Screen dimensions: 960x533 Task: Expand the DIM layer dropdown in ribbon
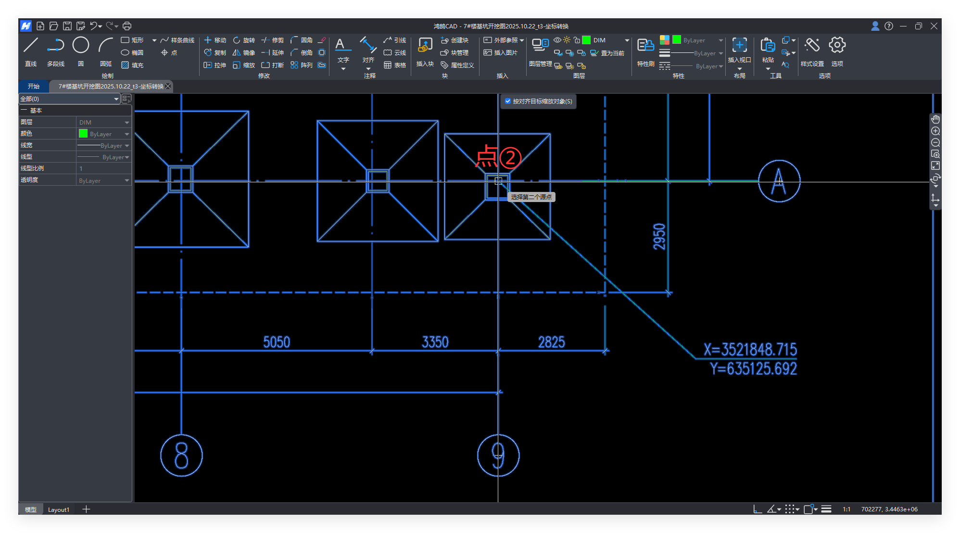pyautogui.click(x=627, y=40)
